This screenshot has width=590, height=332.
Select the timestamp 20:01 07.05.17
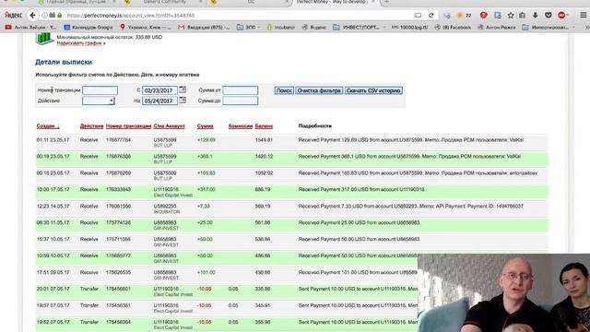click(x=53, y=289)
